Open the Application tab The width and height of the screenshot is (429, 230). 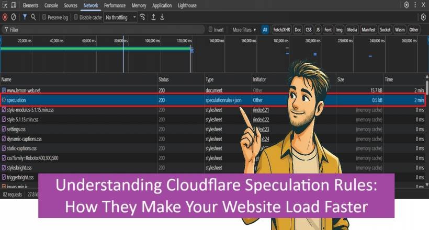pyautogui.click(x=162, y=5)
